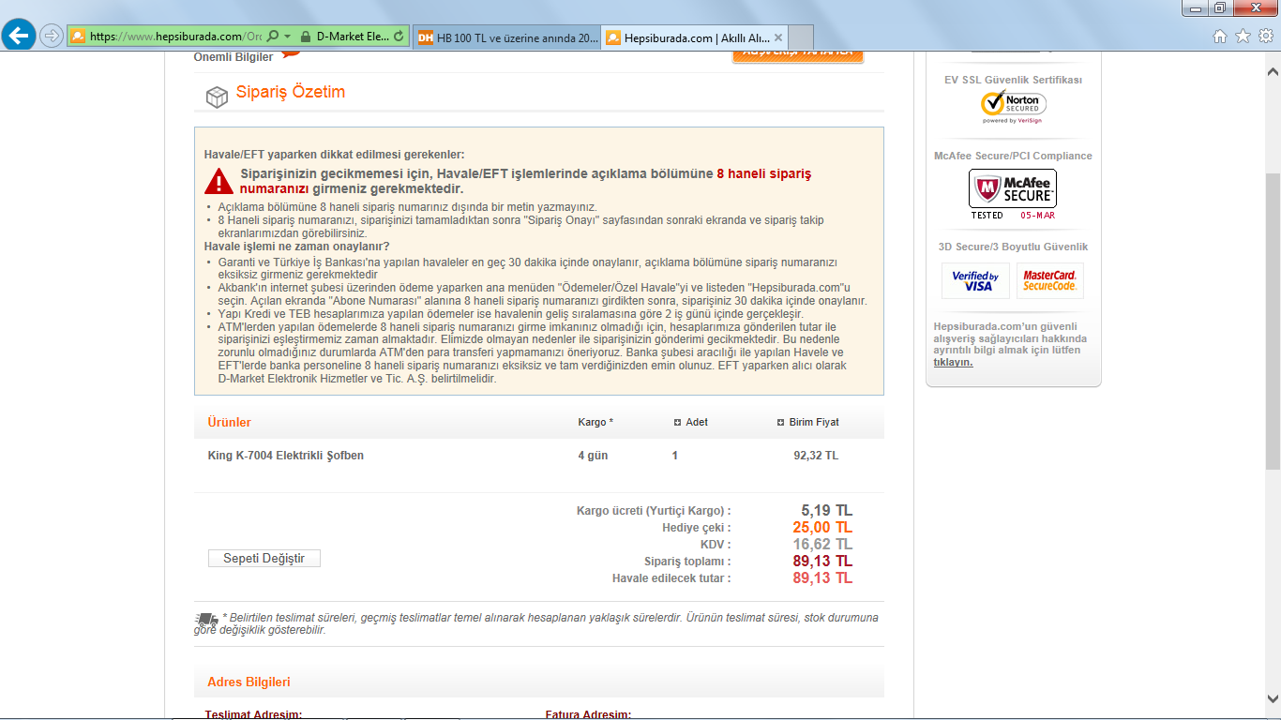This screenshot has width=1281, height=720.
Task: Open the browser Home icon
Action: click(x=1220, y=37)
